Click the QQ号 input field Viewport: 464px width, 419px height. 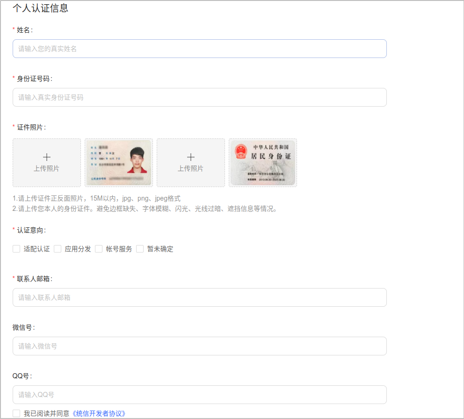click(x=199, y=395)
